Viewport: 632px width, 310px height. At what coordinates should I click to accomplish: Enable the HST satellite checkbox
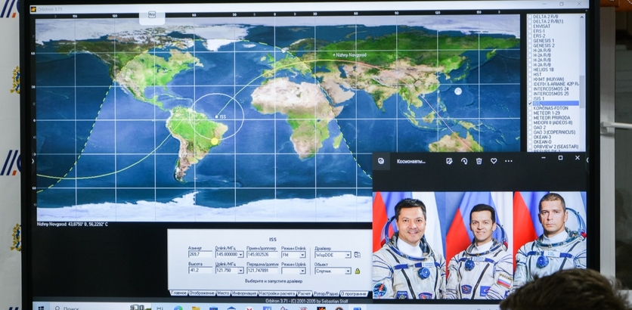pos(530,74)
